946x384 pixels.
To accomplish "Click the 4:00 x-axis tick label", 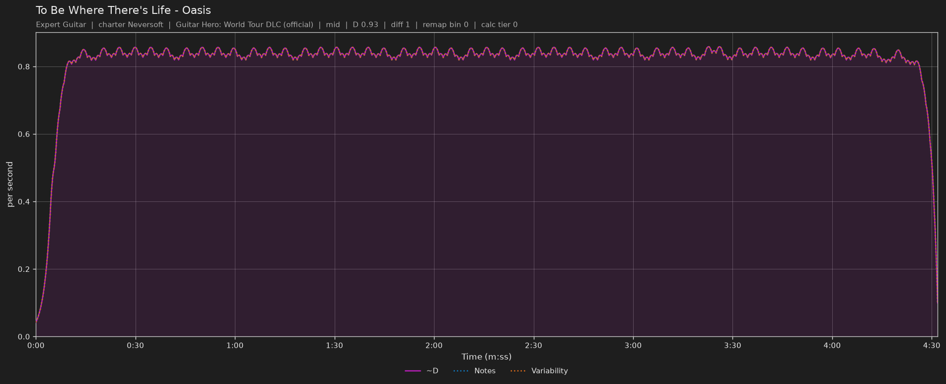I will [x=832, y=345].
